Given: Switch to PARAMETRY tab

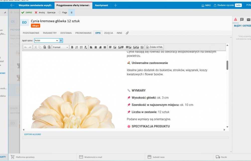Looking at the screenshot, I should 50,33.
